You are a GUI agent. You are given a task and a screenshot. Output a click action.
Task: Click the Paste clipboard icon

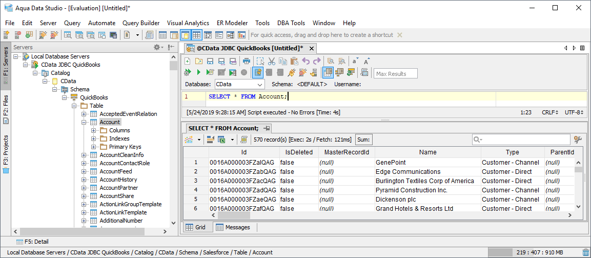point(294,61)
